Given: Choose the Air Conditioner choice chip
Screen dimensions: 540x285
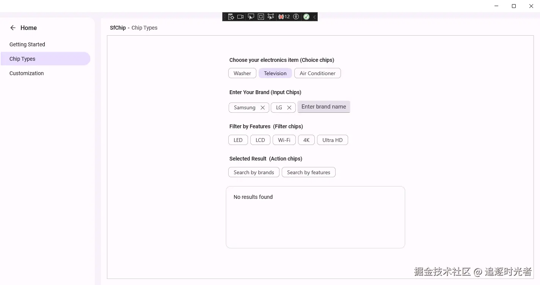Looking at the screenshot, I should coord(317,73).
